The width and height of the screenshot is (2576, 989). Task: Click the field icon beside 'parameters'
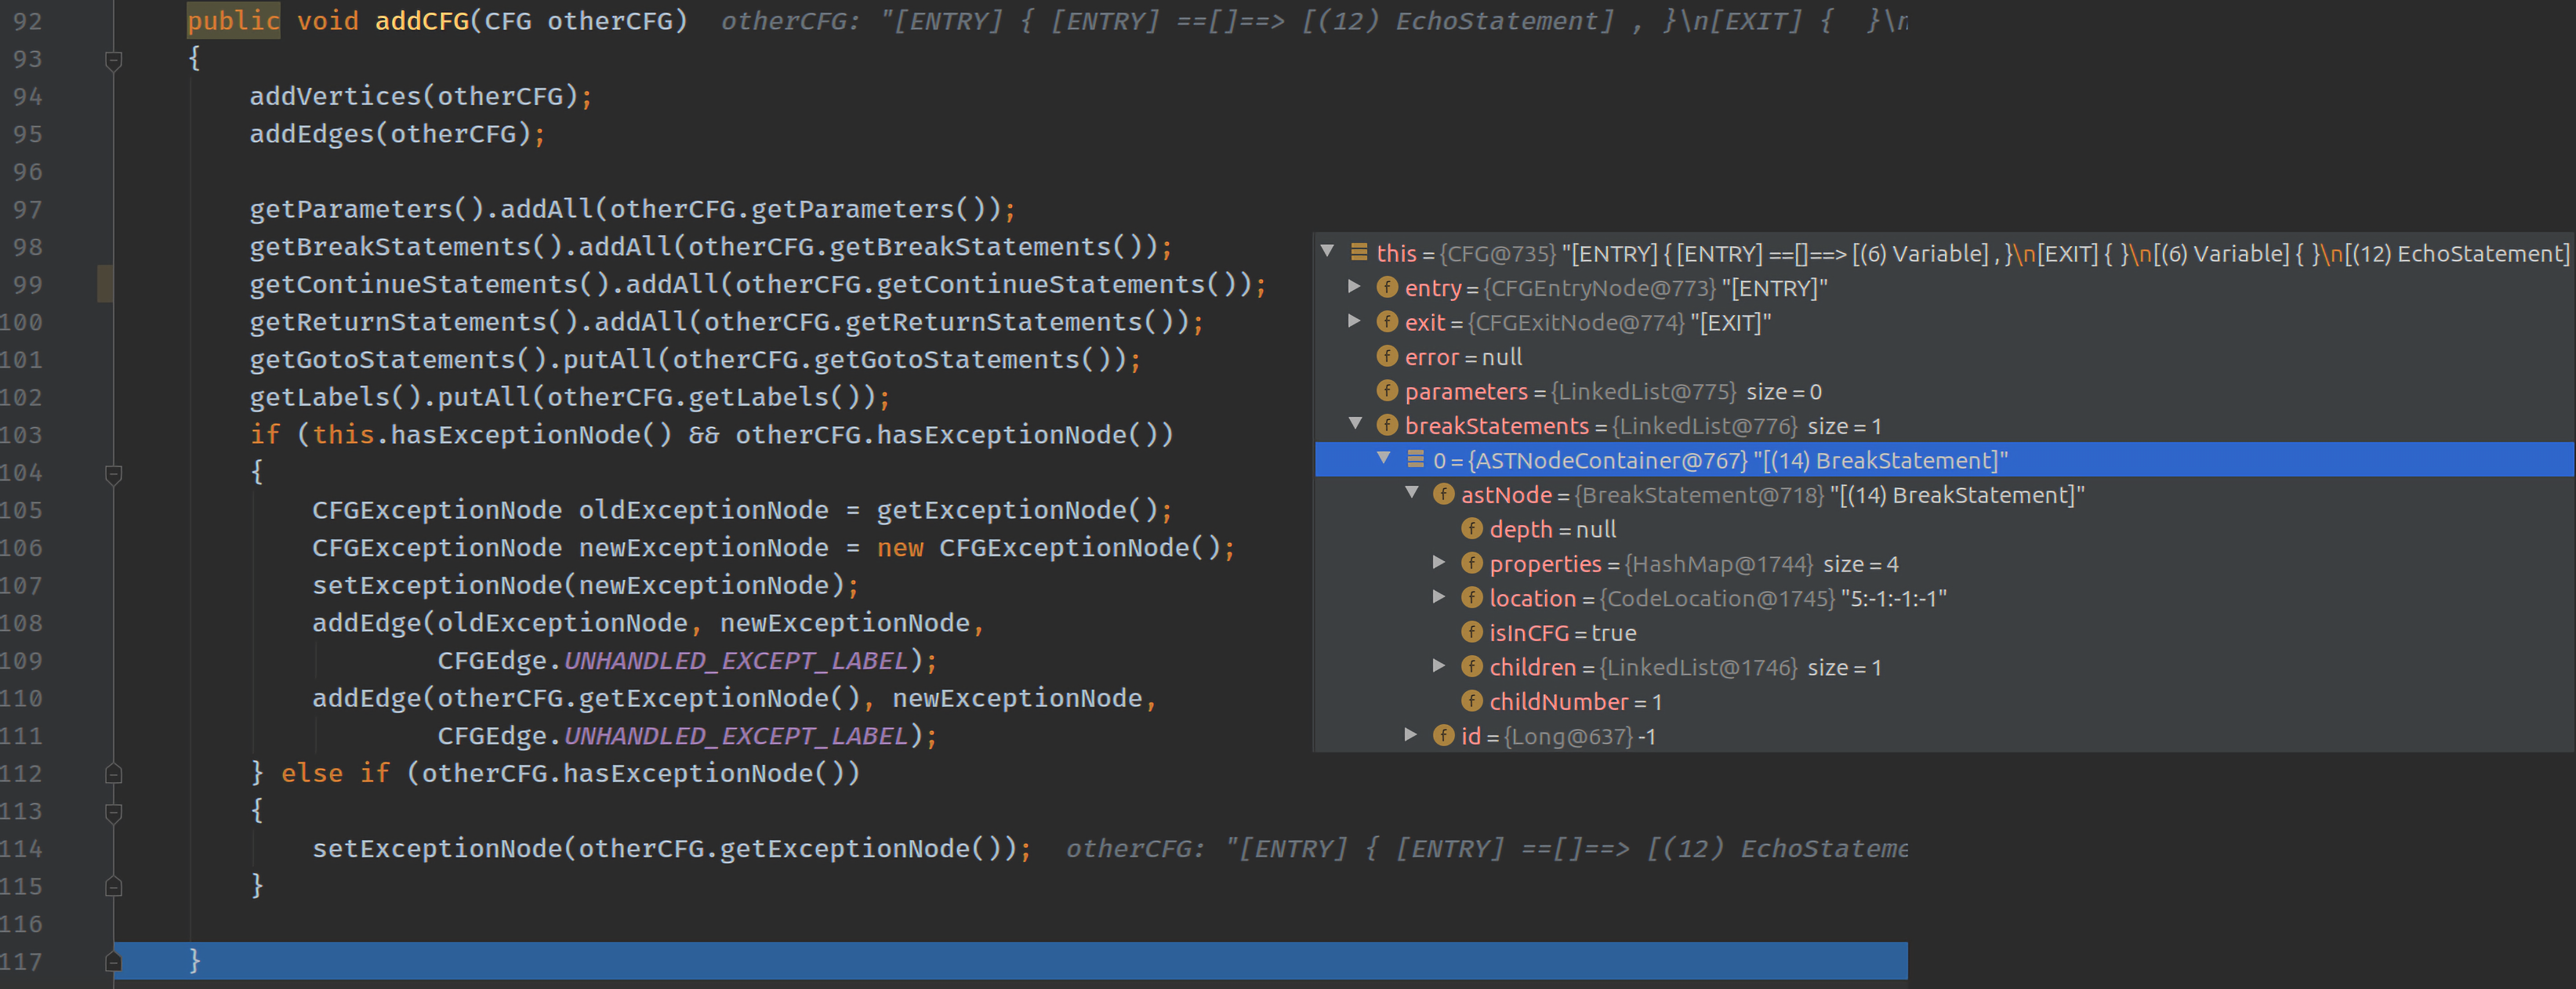[x=1387, y=391]
